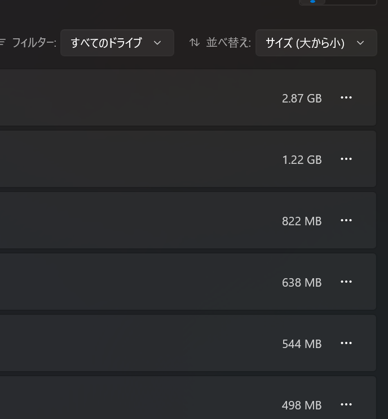Open the すべてのドライブ filter dropdown
Image resolution: width=388 pixels, height=419 pixels.
pyautogui.click(x=117, y=43)
